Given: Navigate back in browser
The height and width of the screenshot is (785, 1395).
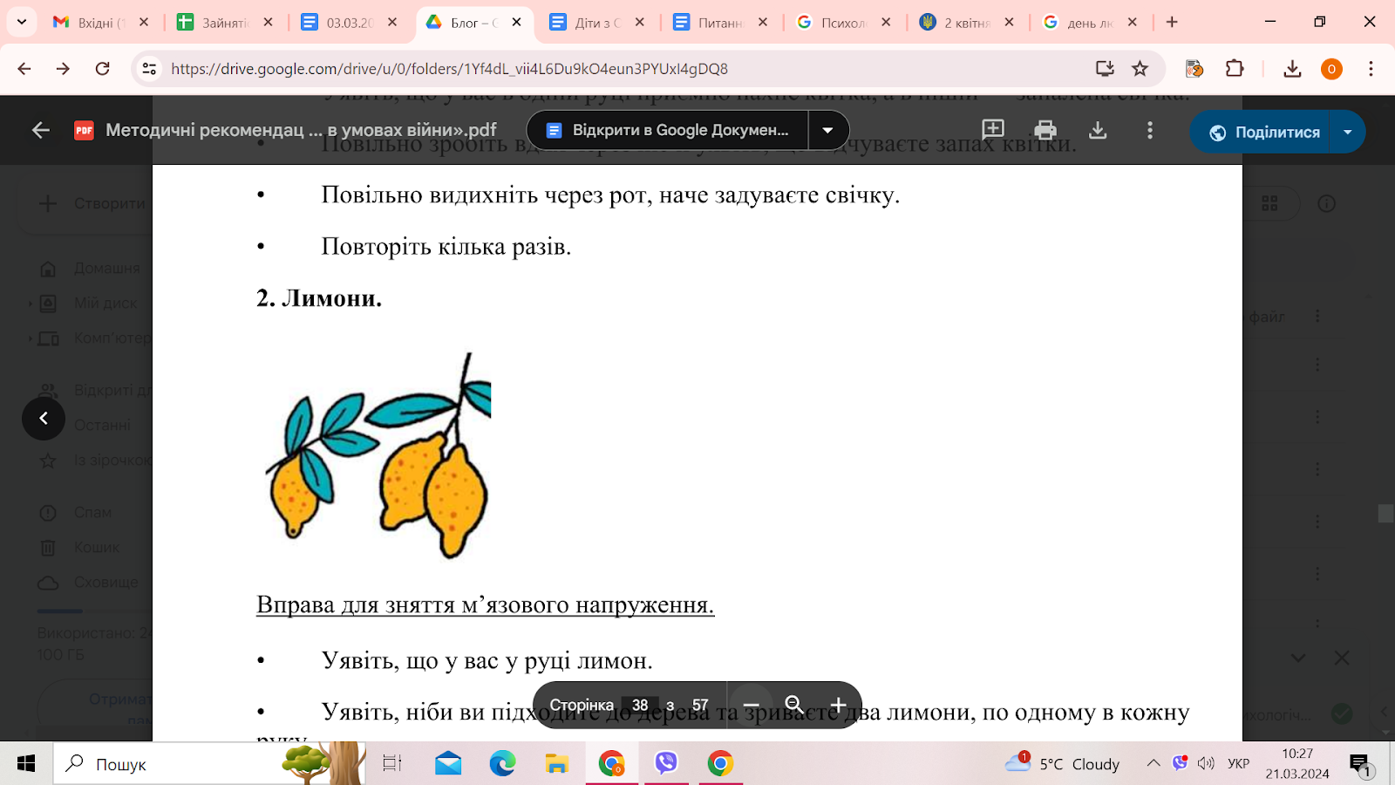Looking at the screenshot, I should [x=24, y=68].
